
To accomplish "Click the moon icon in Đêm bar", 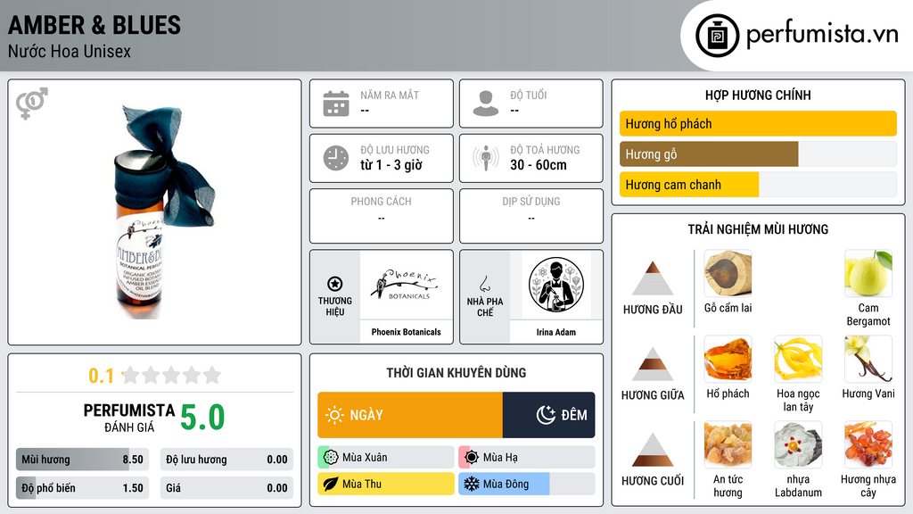I will pyautogui.click(x=546, y=415).
